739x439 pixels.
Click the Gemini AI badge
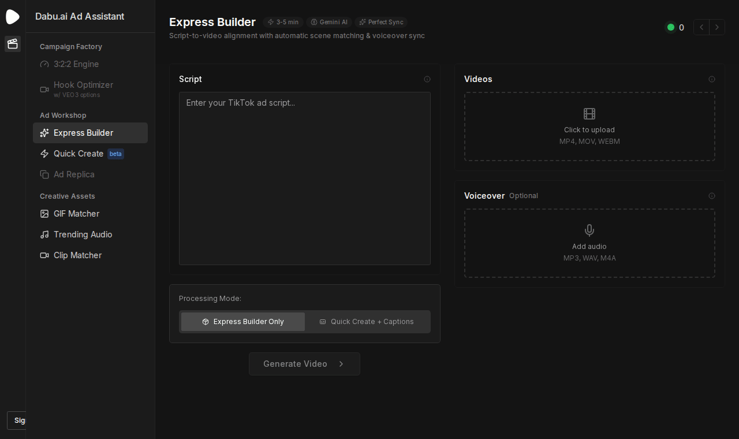(329, 23)
